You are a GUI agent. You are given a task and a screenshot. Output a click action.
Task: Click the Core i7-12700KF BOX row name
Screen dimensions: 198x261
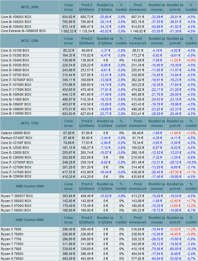click(17, 163)
